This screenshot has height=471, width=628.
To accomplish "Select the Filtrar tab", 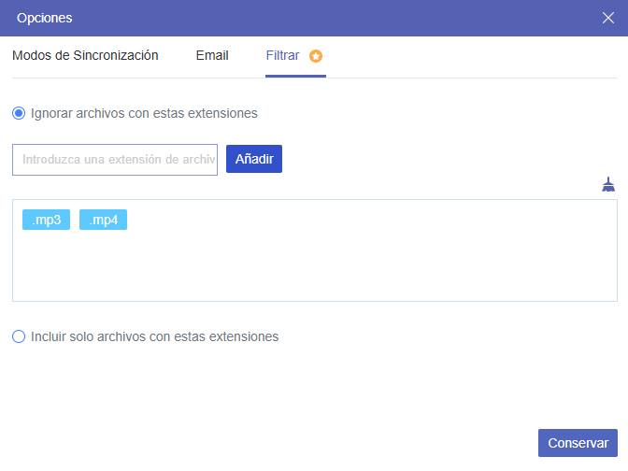I will click(282, 55).
